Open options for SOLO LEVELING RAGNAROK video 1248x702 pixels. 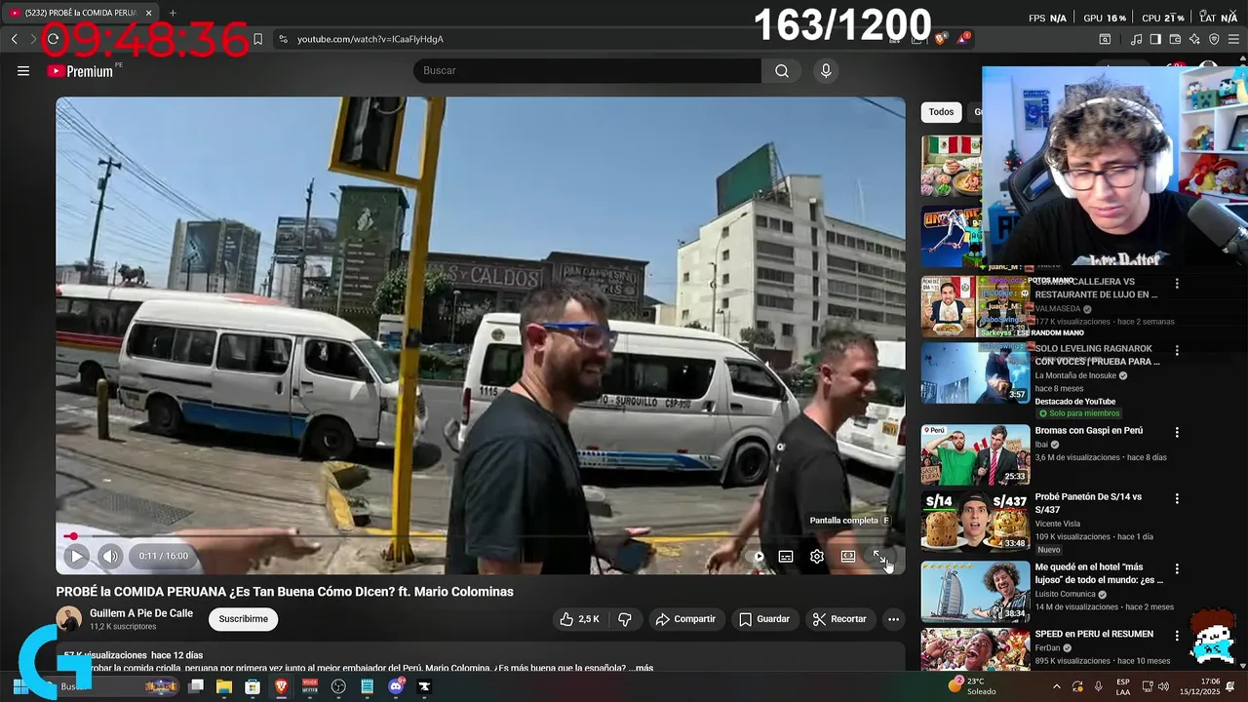1177,350
